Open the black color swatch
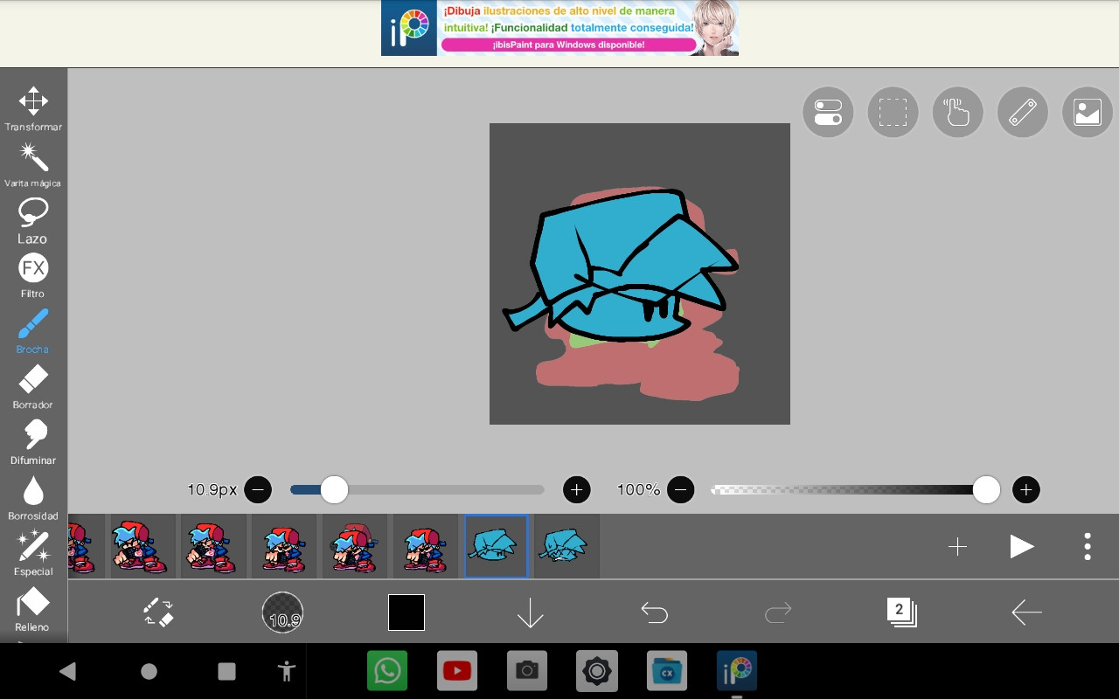Image resolution: width=1119 pixels, height=699 pixels. [407, 612]
